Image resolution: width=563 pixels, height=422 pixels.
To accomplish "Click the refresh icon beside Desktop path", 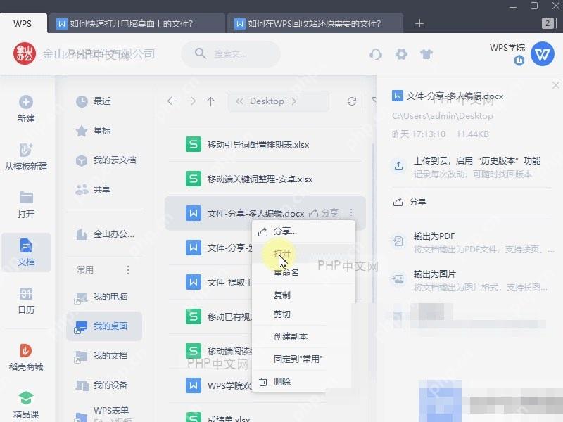I will click(352, 101).
